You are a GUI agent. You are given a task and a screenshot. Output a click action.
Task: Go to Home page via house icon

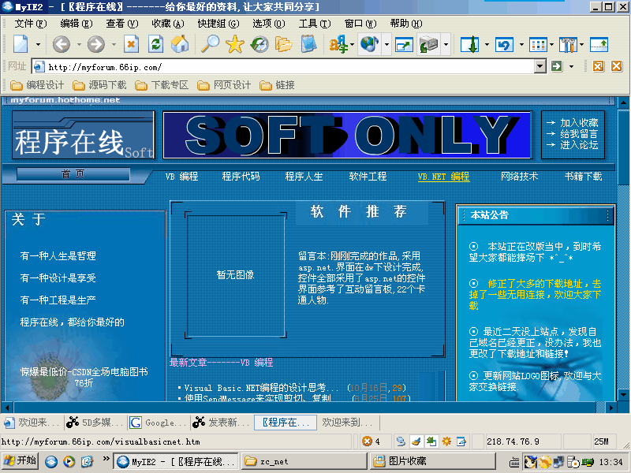180,45
